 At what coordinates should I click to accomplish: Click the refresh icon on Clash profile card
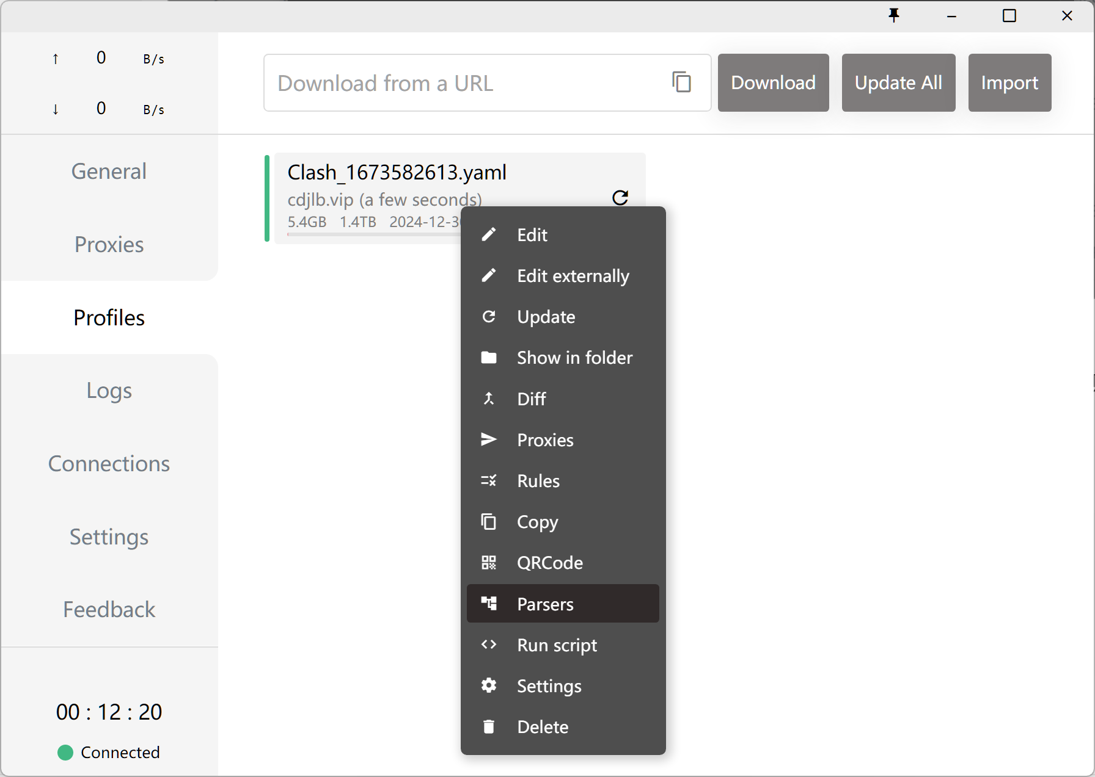(620, 197)
